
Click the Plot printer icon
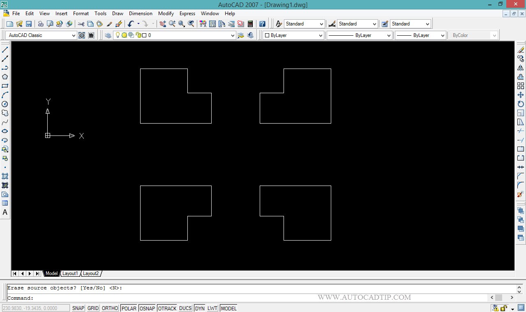click(x=41, y=24)
